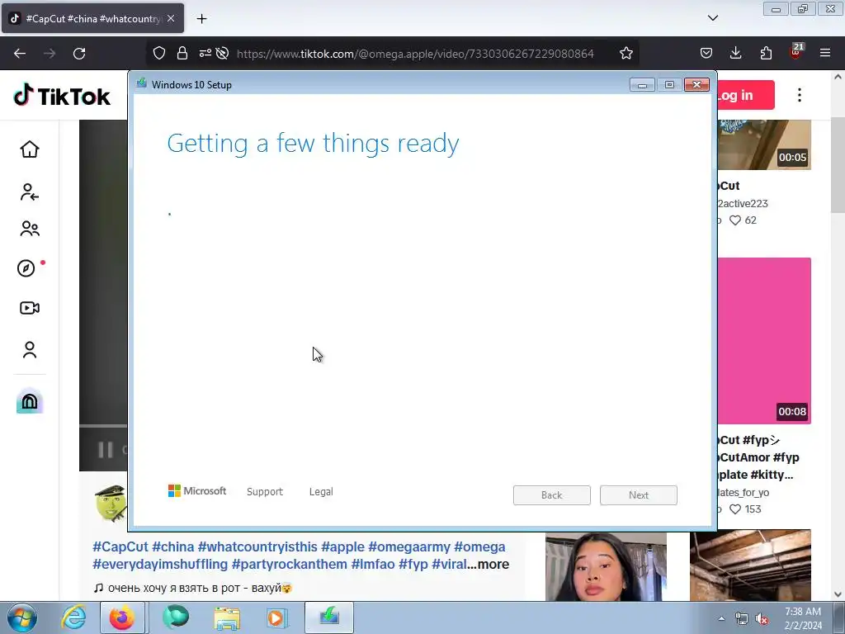Minimize the Windows 10 Setup window
This screenshot has width=845, height=634.
642,85
